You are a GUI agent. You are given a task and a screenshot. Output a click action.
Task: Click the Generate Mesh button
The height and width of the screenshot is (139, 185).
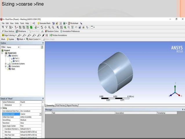tap(44, 23)
